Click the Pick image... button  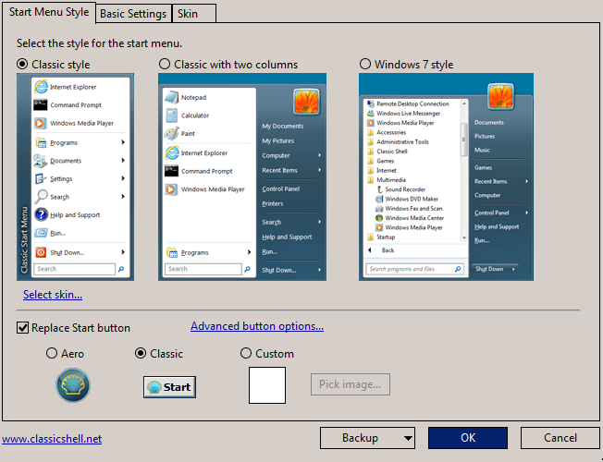[351, 384]
